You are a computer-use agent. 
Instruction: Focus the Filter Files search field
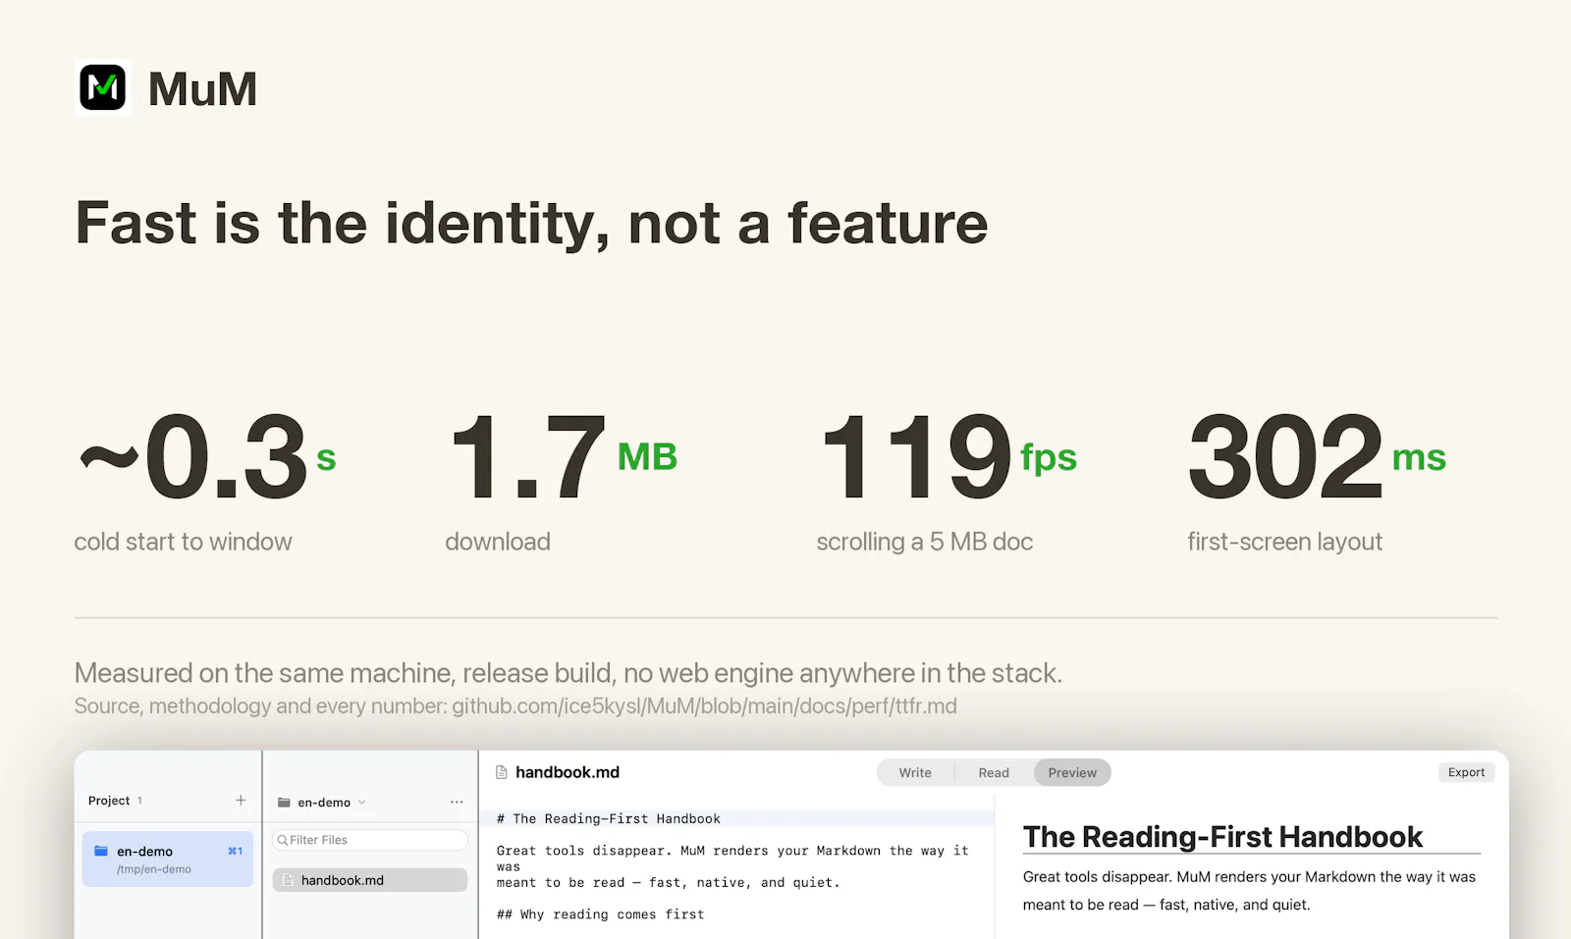(x=370, y=840)
